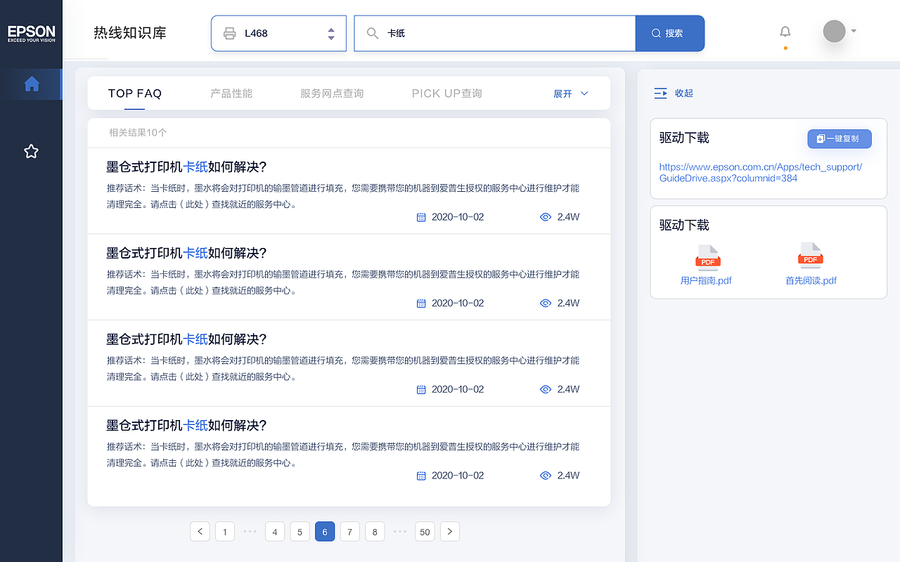Click 收起 to collapse the side panel
Image resolution: width=900 pixels, height=562 pixels.
pos(684,93)
